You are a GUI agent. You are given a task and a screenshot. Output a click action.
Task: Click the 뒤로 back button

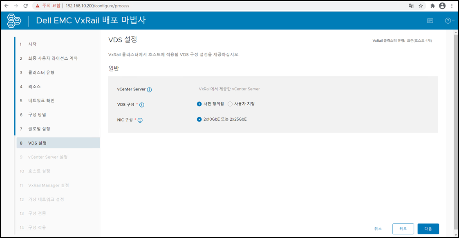[x=403, y=229]
